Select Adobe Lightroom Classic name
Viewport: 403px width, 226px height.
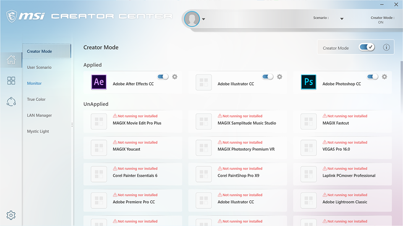(345, 202)
